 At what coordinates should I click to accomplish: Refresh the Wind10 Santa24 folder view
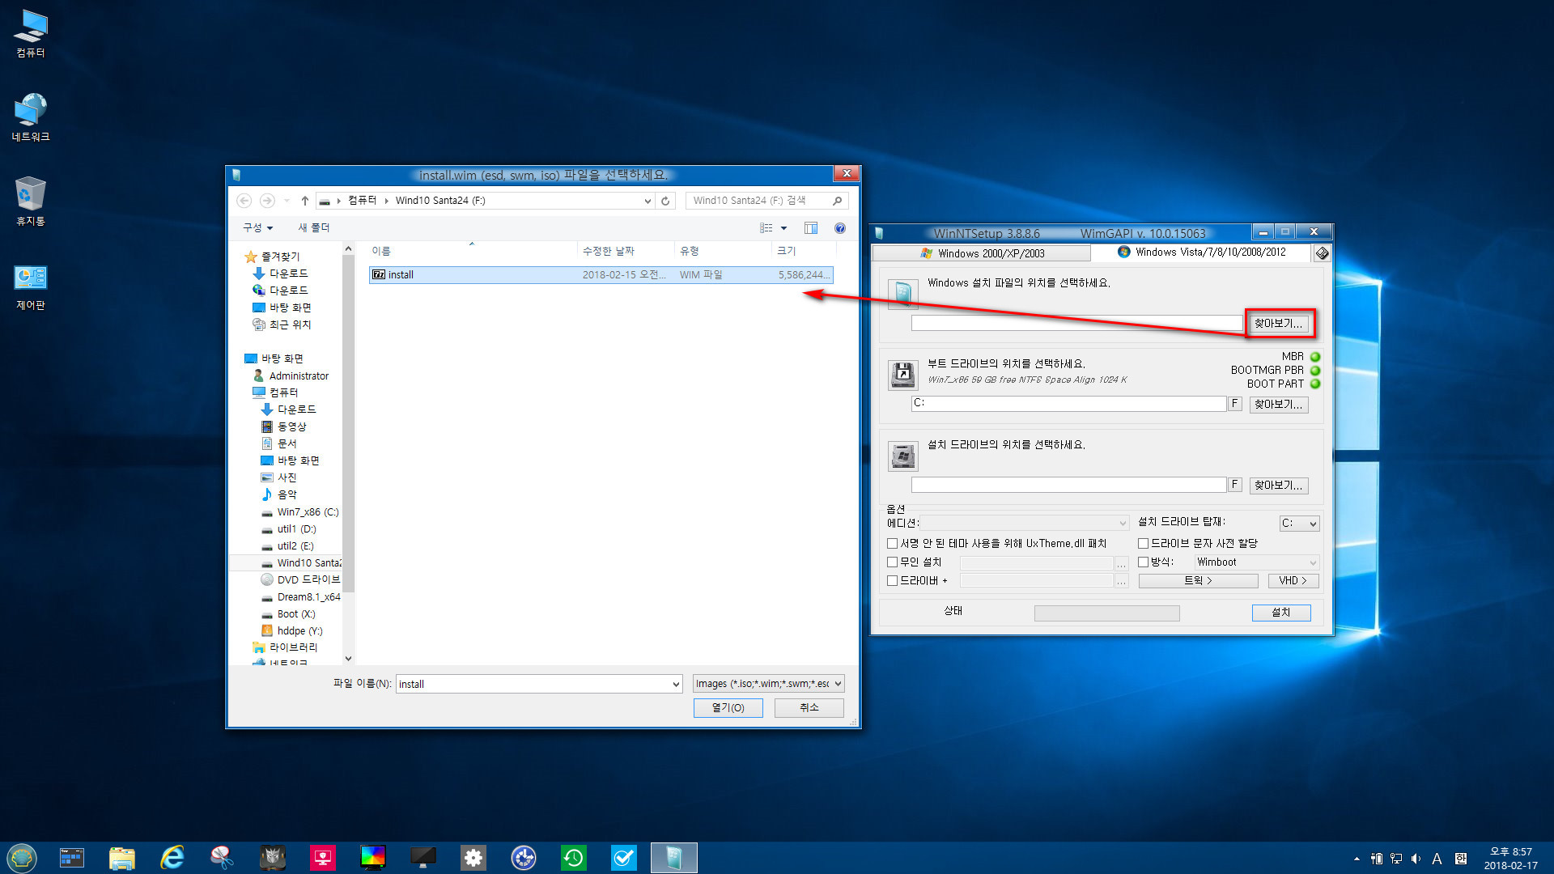pyautogui.click(x=665, y=201)
